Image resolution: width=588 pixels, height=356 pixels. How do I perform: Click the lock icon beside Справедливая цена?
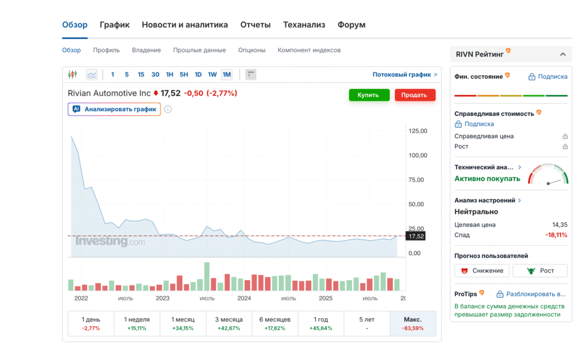click(x=564, y=137)
